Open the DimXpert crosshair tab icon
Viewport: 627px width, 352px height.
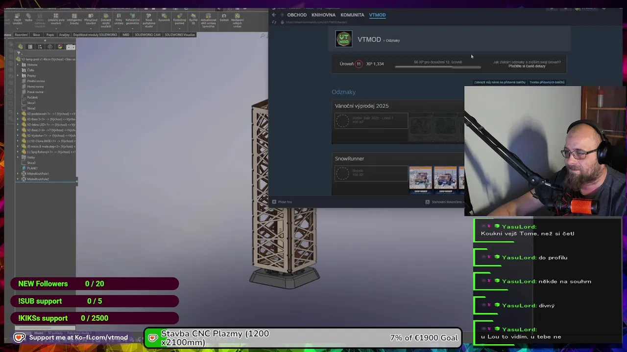tap(50, 46)
